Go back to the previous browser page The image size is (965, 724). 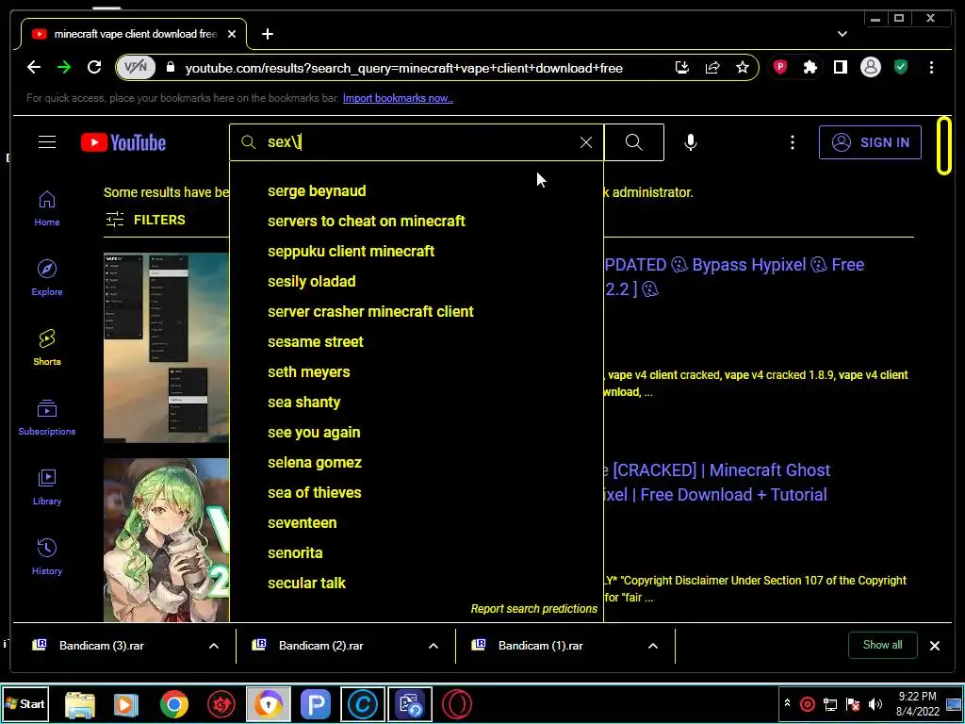tap(34, 67)
